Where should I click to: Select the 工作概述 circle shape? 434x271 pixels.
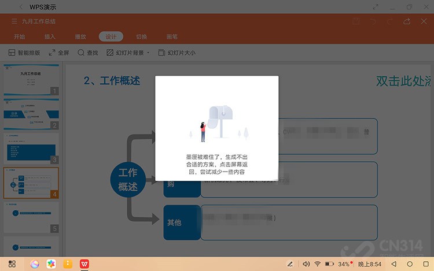point(128,180)
